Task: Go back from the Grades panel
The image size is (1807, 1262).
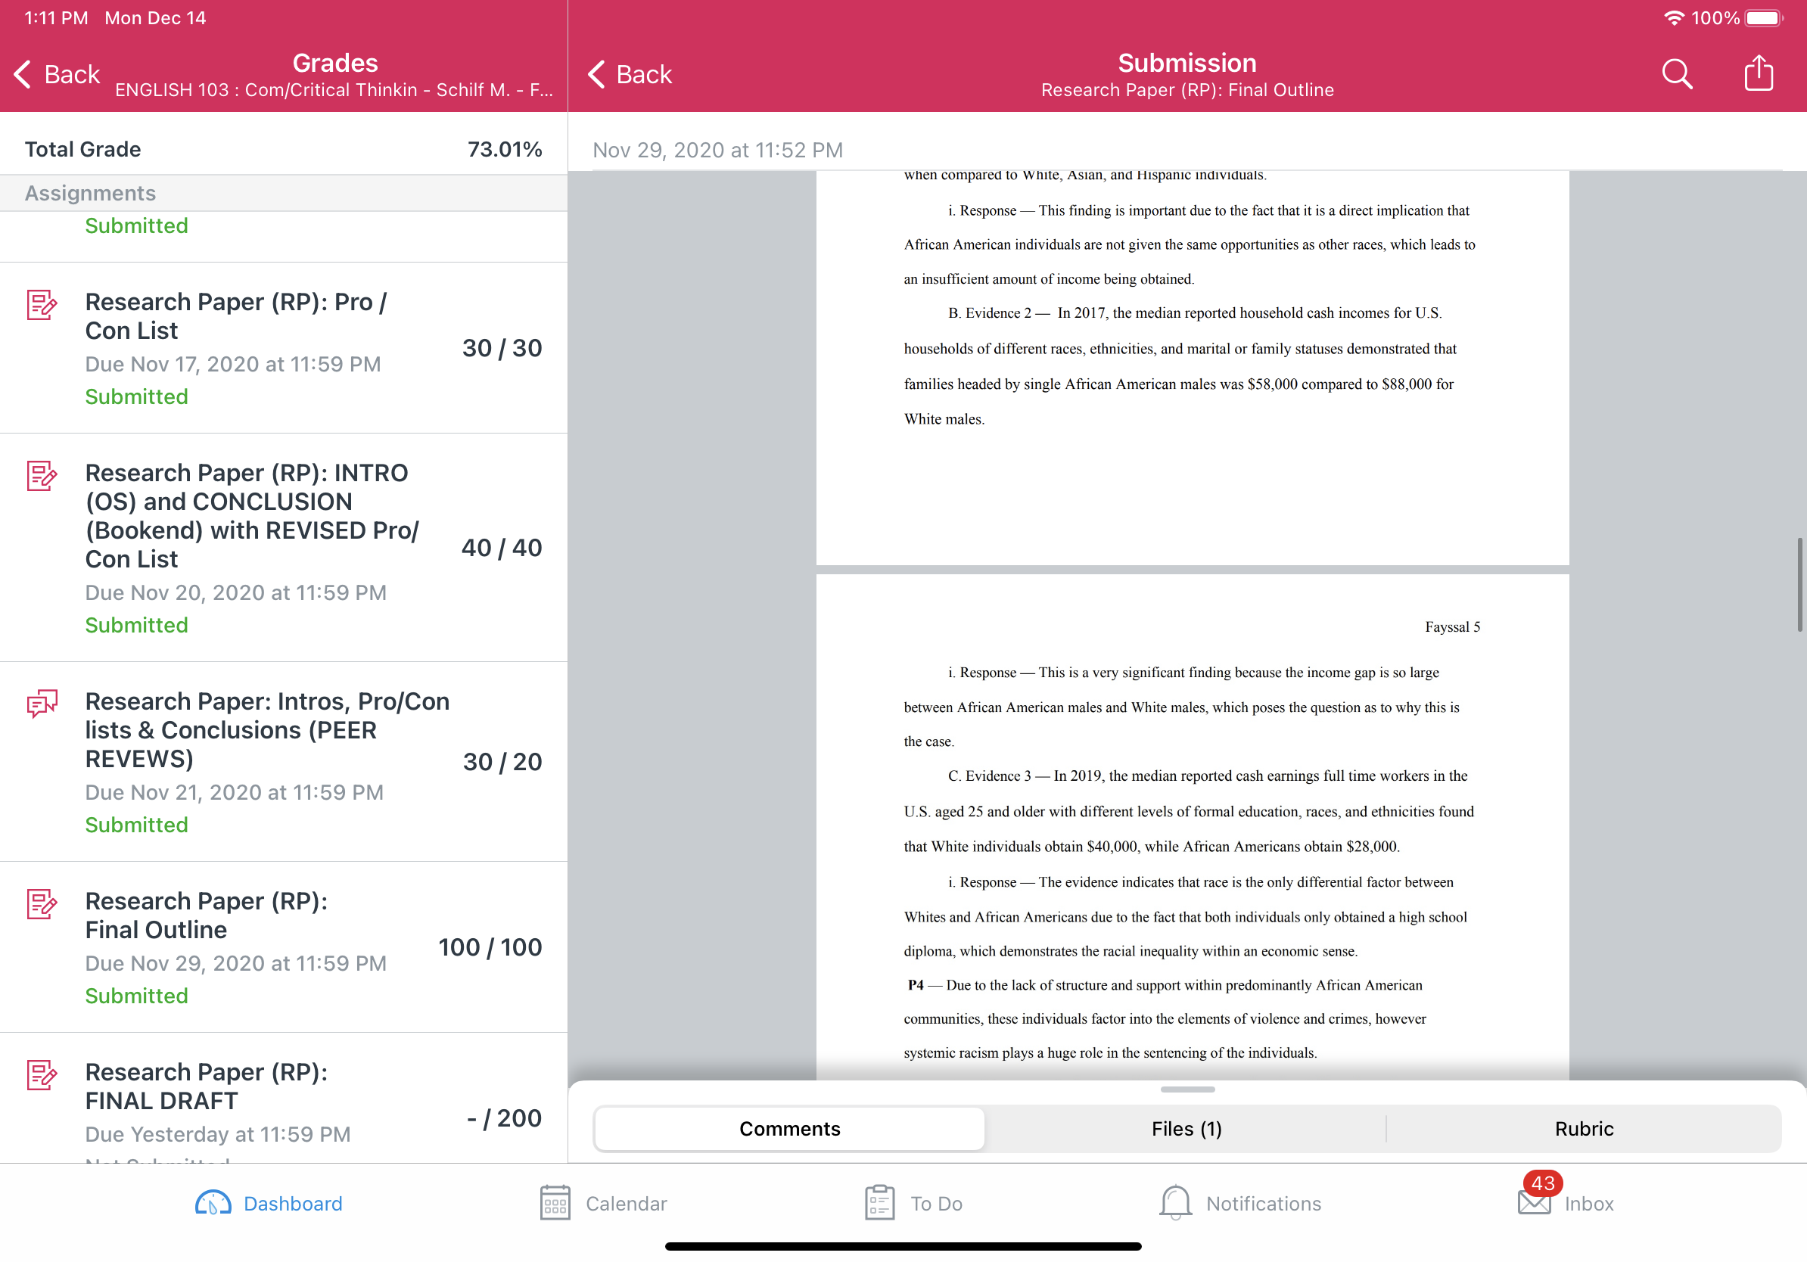Action: [57, 74]
